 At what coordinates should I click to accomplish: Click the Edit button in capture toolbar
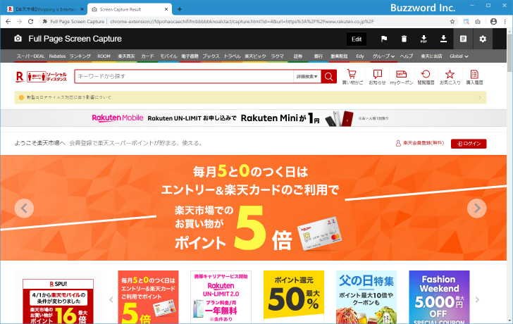[357, 39]
